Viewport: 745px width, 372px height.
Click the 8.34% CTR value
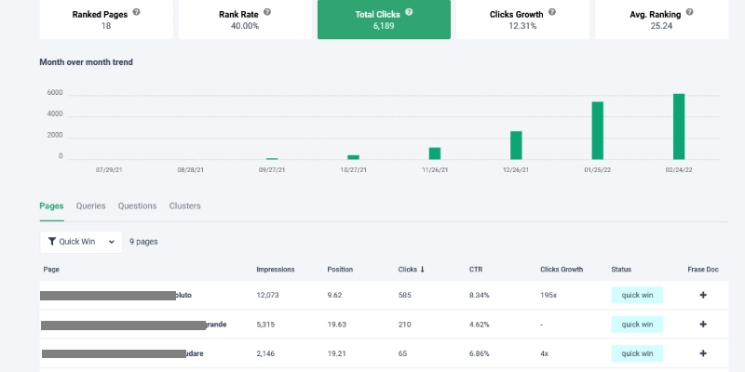(x=480, y=295)
